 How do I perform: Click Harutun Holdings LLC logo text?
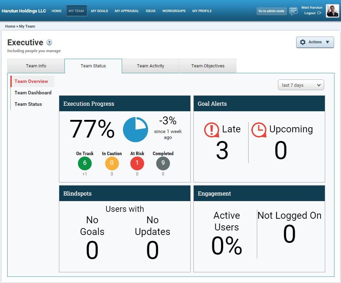(x=24, y=11)
